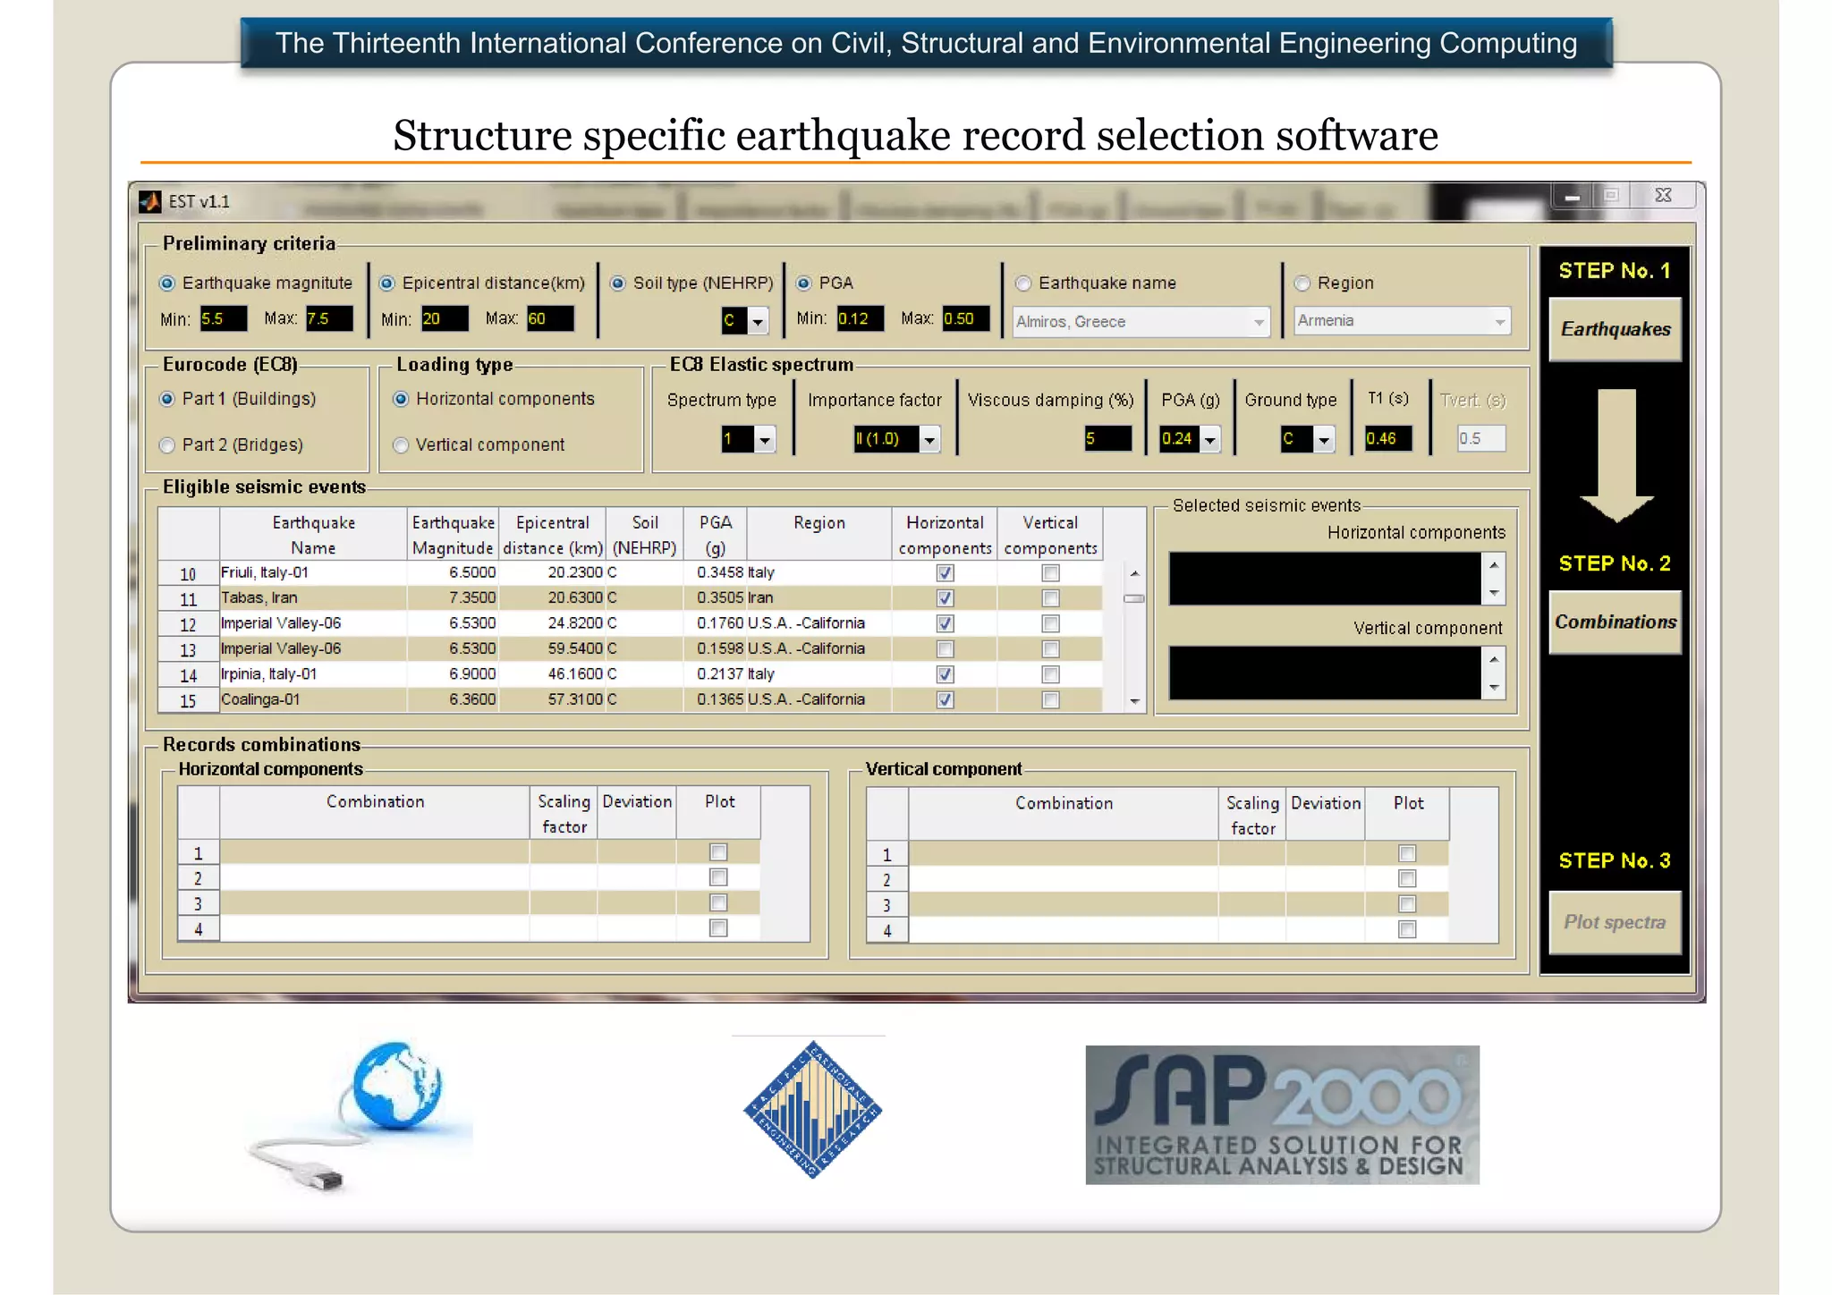Open the Ground type dropdown
1832x1295 pixels.
pyautogui.click(x=1325, y=439)
